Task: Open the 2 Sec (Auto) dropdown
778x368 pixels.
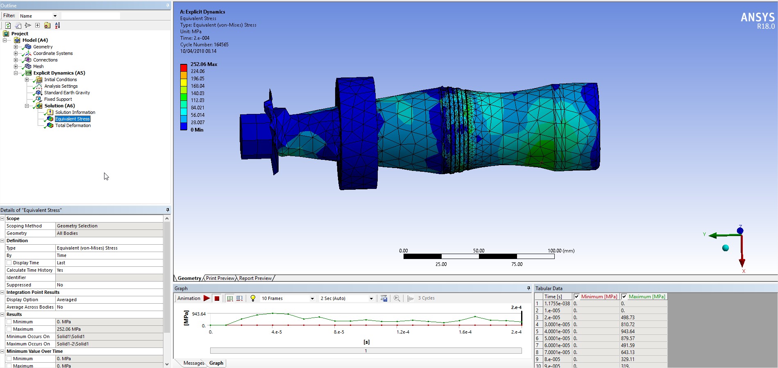Action: [x=371, y=298]
